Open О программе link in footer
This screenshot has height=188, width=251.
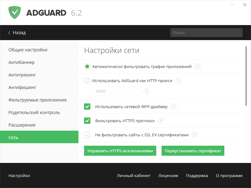point(229,175)
